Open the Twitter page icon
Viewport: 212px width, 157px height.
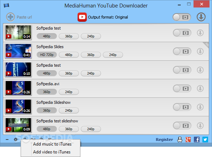[x=205, y=140]
